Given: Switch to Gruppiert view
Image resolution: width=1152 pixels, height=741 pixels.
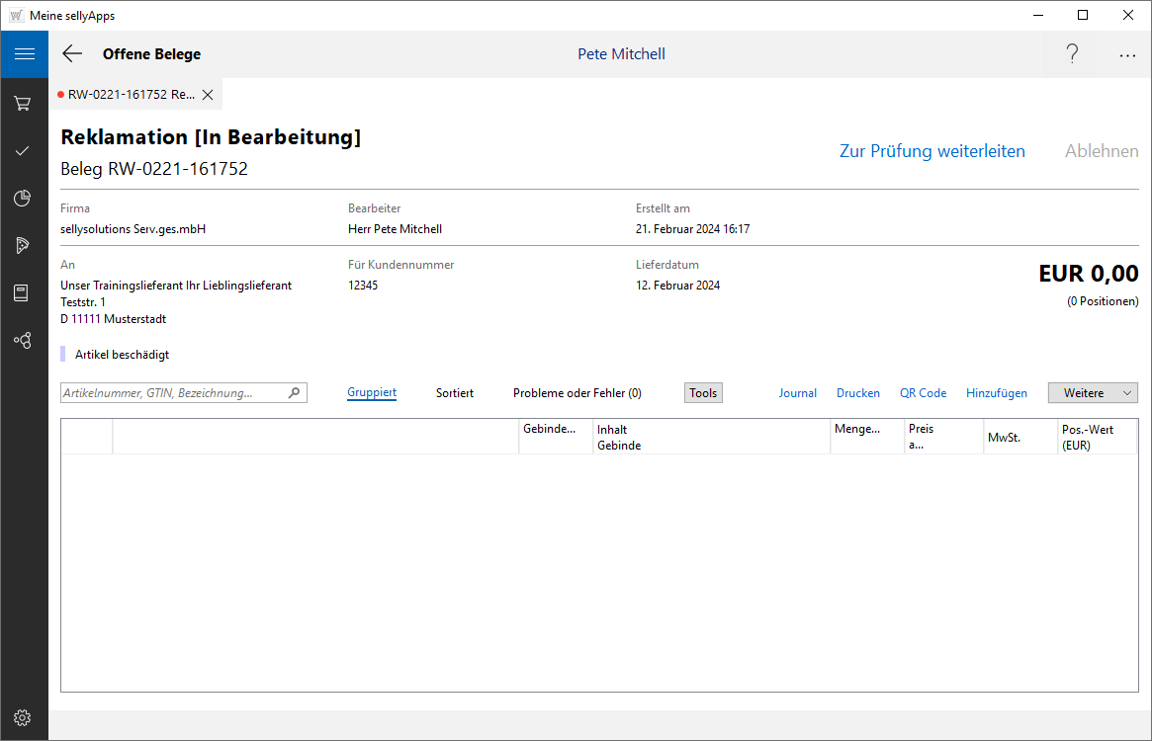Looking at the screenshot, I should [372, 393].
